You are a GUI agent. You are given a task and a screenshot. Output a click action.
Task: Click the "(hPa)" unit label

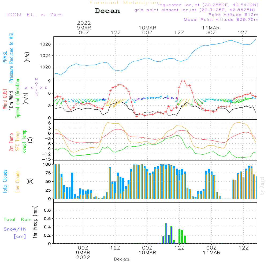coord(27,57)
